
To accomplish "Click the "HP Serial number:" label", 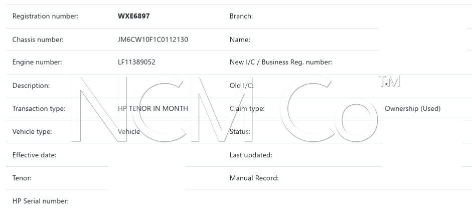I will [x=40, y=201].
